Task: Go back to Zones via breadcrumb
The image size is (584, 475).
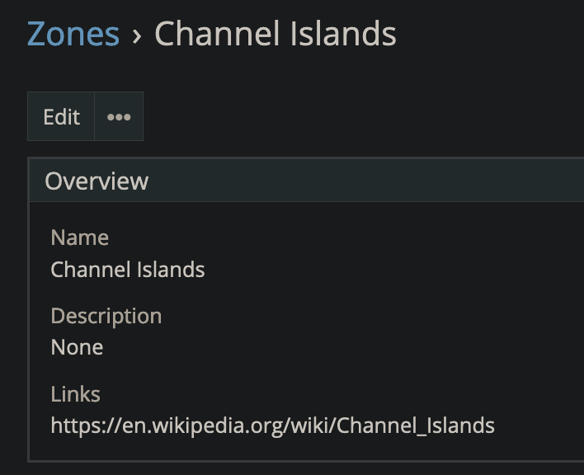Action: pos(73,34)
